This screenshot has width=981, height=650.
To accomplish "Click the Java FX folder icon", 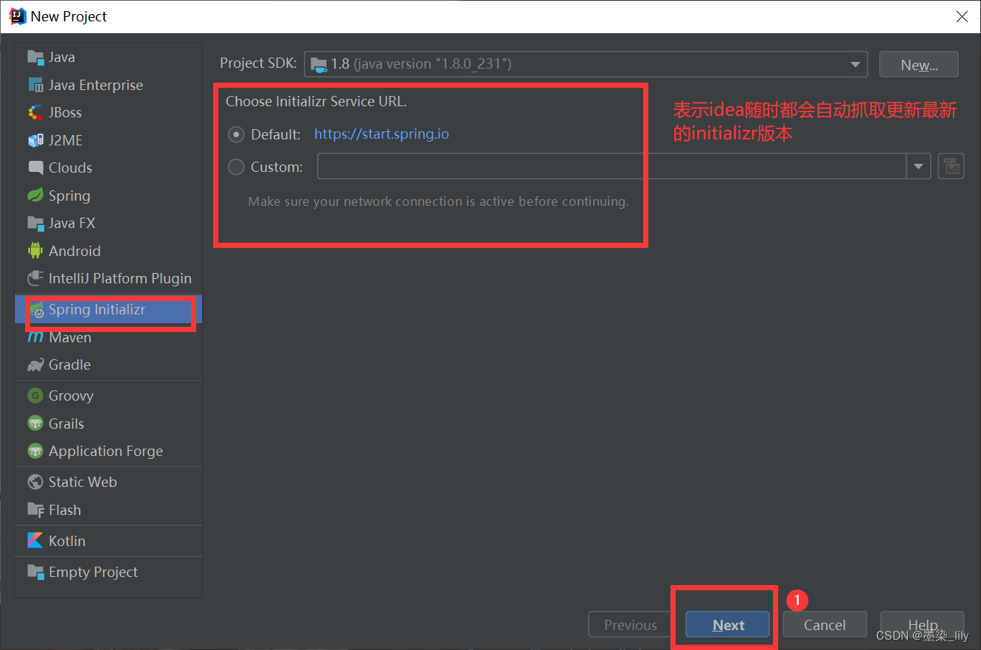I will 35,224.
